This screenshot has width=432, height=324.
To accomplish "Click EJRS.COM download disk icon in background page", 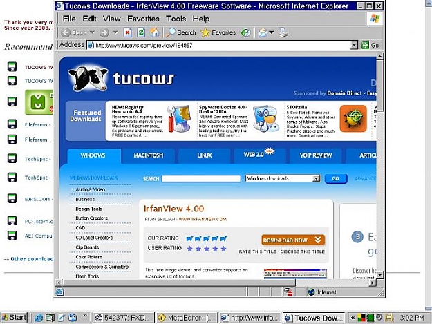I will coord(12,198).
